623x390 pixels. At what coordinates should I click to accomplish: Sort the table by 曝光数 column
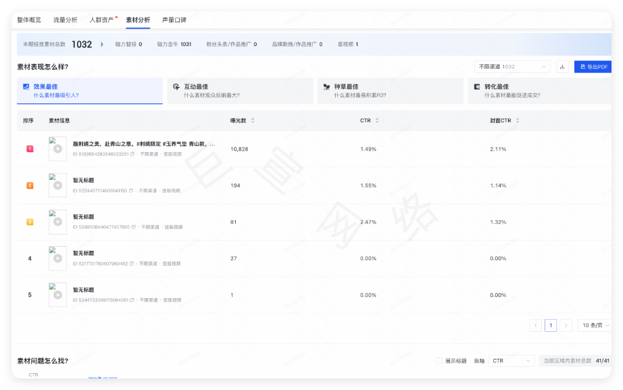(x=251, y=120)
